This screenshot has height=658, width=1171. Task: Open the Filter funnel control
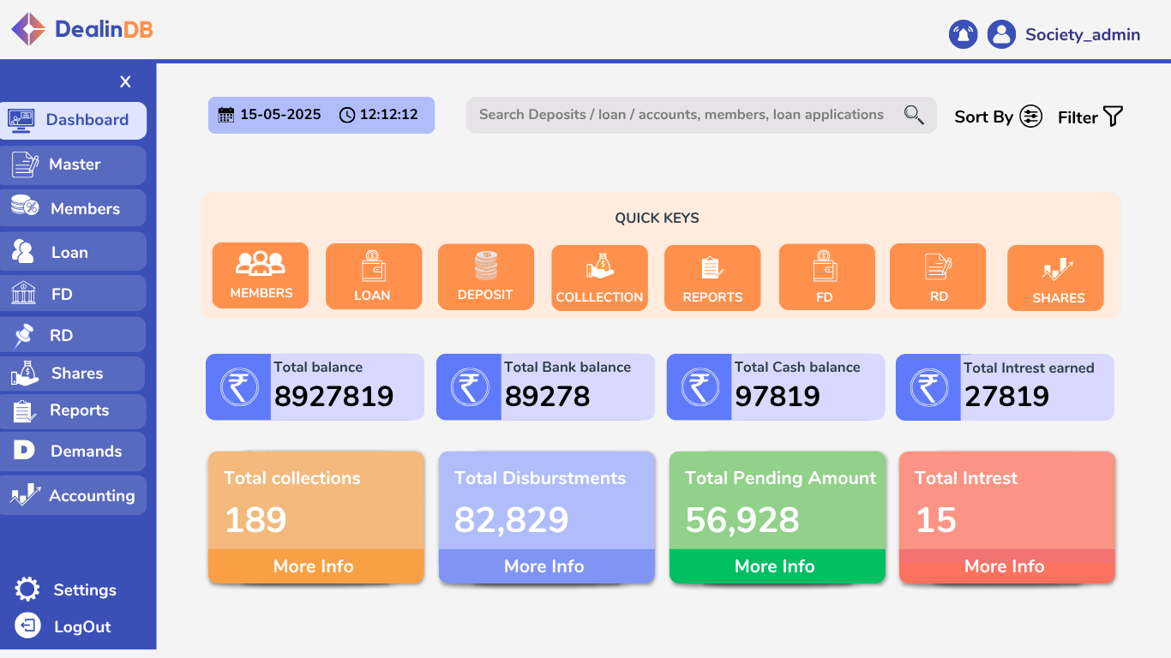[1113, 116]
